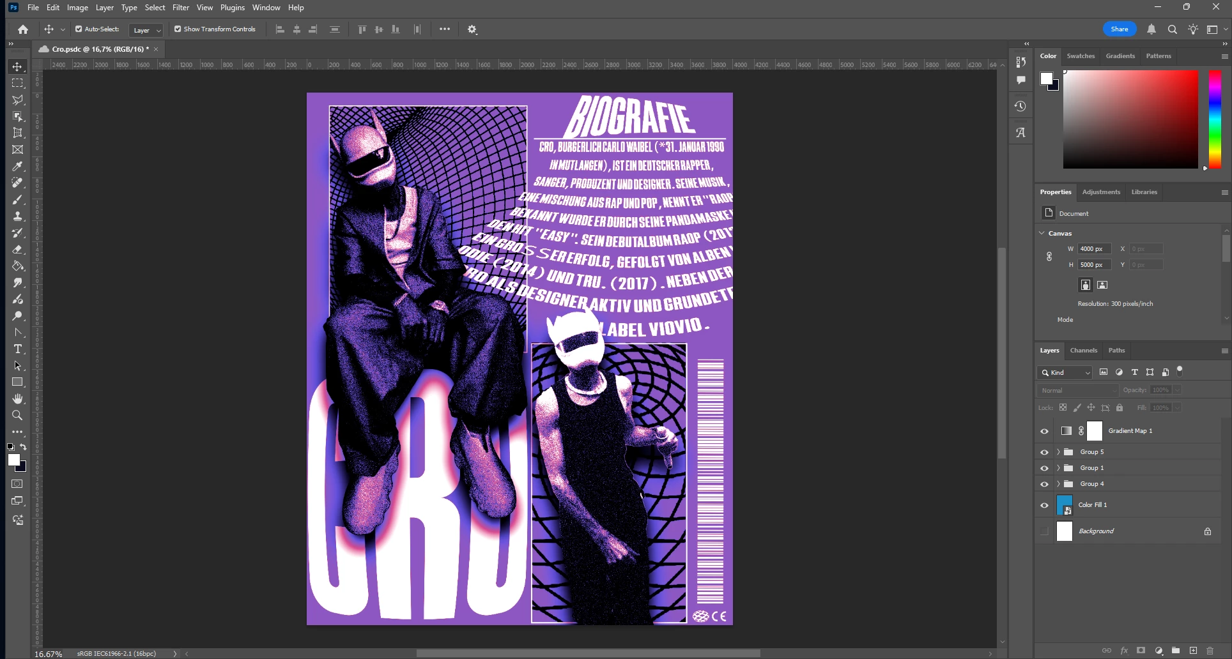Viewport: 1232px width, 659px height.
Task: Pick a color in the Color field
Action: (1130, 119)
